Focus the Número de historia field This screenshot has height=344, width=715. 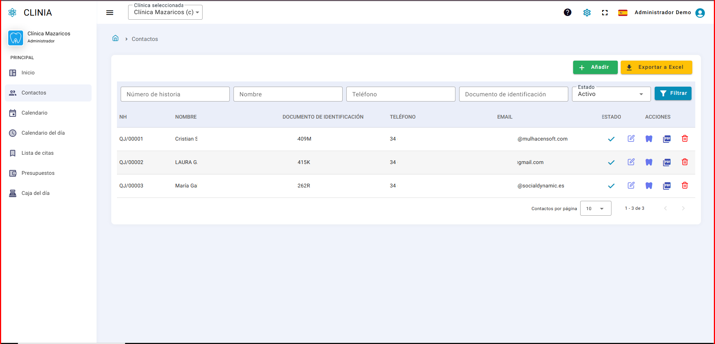point(175,94)
